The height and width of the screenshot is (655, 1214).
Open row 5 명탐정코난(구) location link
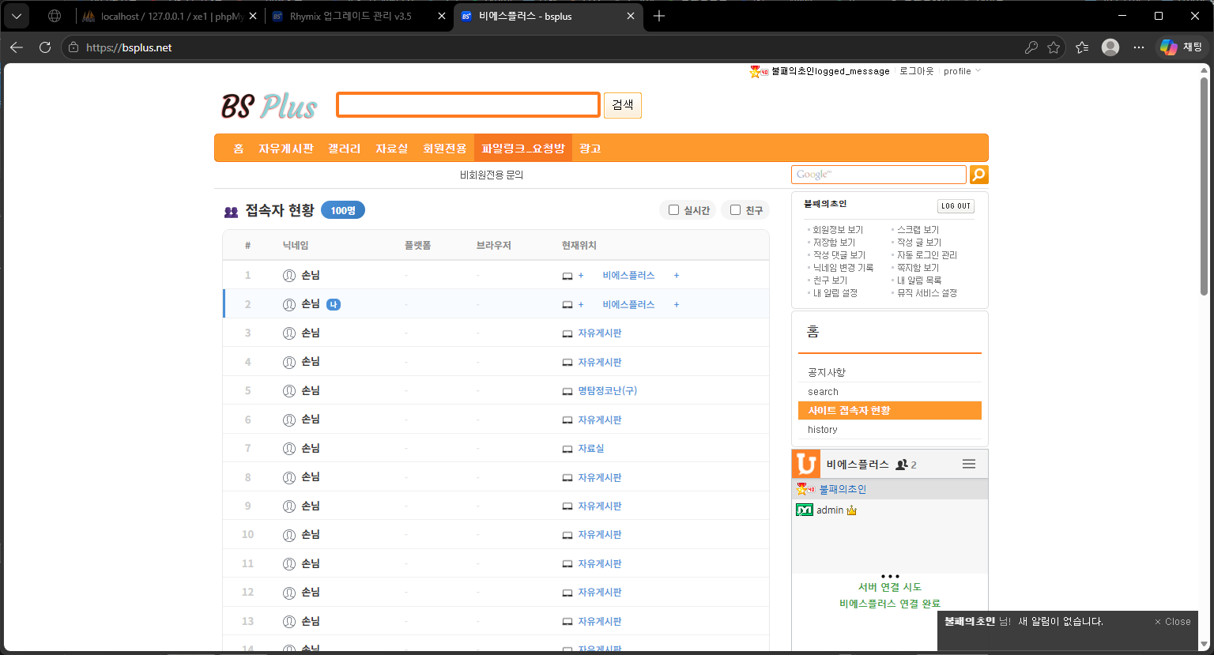pos(607,391)
